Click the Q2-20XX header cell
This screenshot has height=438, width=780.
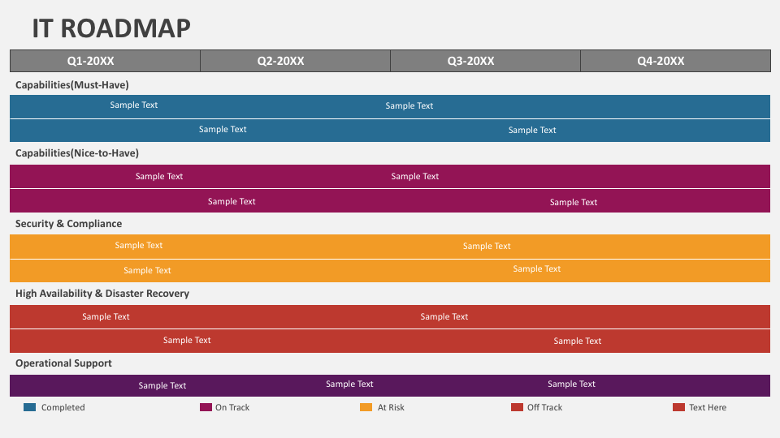point(296,61)
